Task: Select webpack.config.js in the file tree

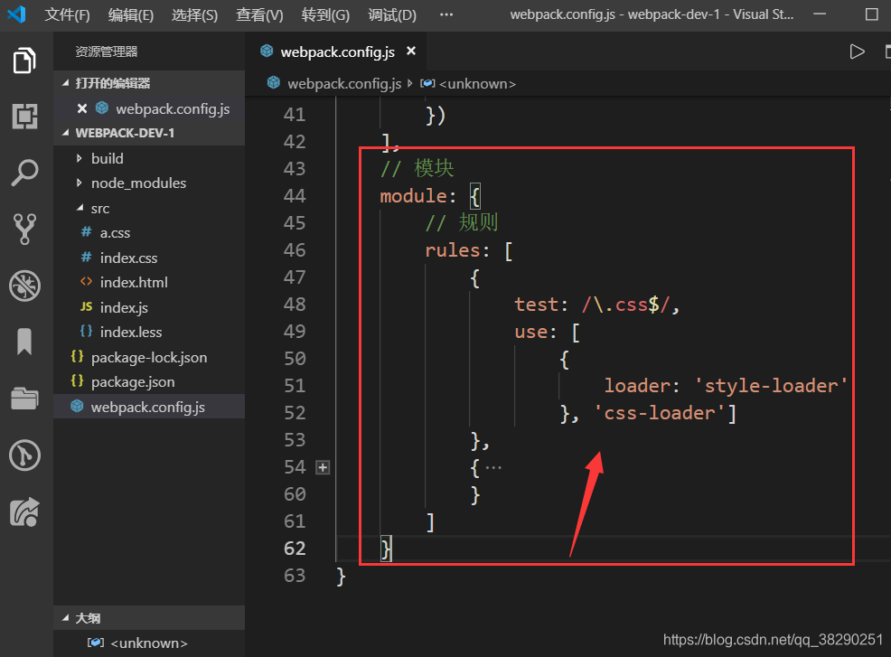Action: click(149, 407)
